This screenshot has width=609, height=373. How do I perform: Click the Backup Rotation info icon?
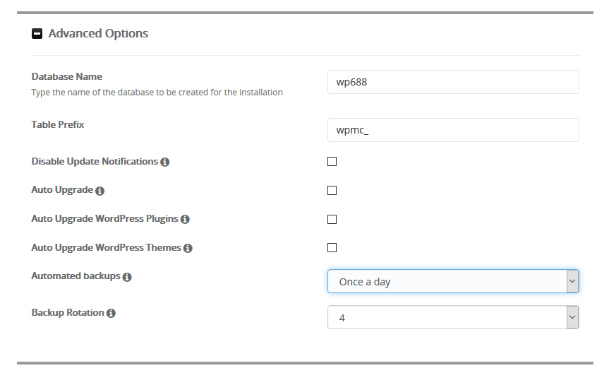click(x=111, y=313)
